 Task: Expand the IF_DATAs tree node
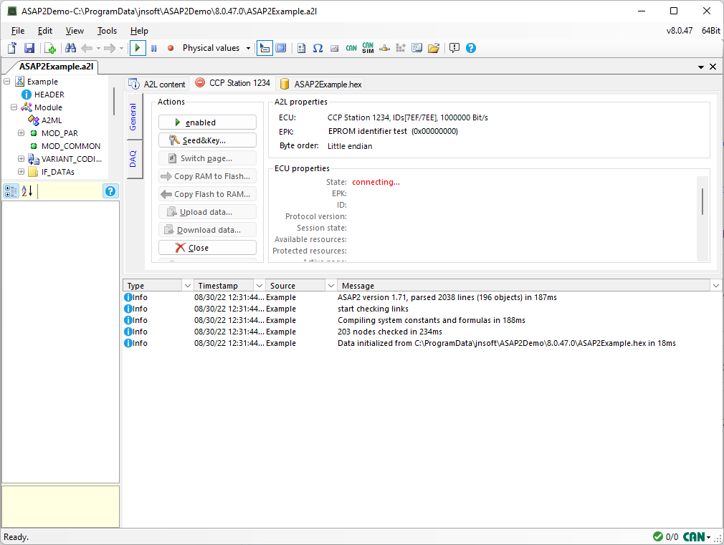[x=22, y=172]
